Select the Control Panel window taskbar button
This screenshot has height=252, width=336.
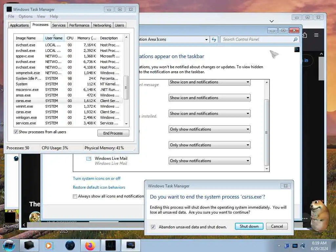(x=131, y=245)
